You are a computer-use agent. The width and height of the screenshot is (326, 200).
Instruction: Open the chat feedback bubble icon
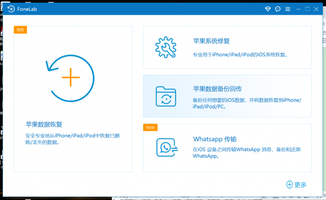tap(278, 9)
